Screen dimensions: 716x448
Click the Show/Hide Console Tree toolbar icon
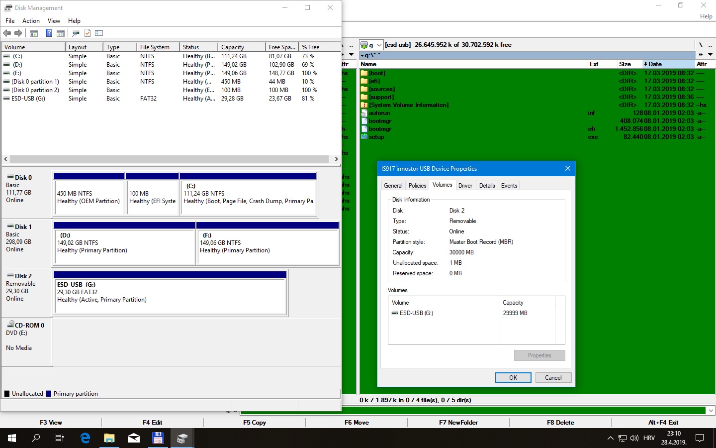pyautogui.click(x=34, y=33)
